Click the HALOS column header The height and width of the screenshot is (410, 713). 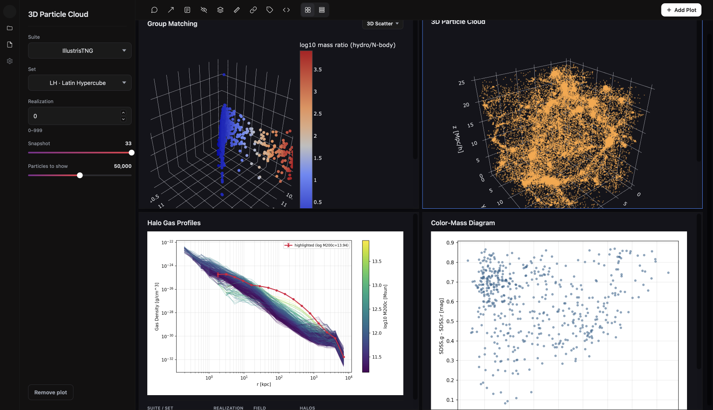[x=307, y=408]
